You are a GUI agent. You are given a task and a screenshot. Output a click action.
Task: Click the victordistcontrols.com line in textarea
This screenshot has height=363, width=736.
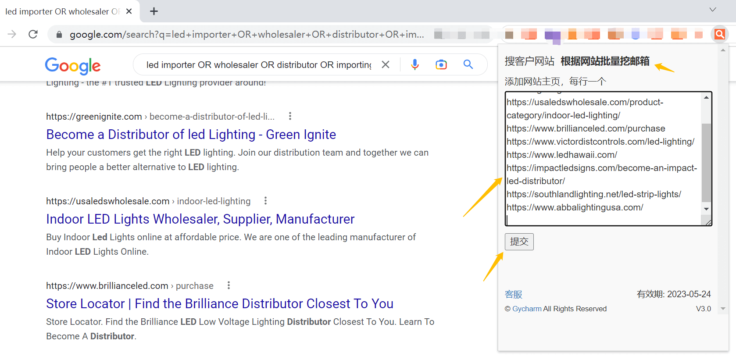600,142
